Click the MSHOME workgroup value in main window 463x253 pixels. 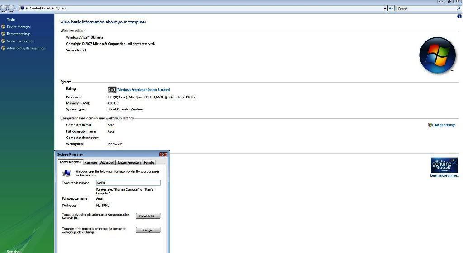(114, 144)
